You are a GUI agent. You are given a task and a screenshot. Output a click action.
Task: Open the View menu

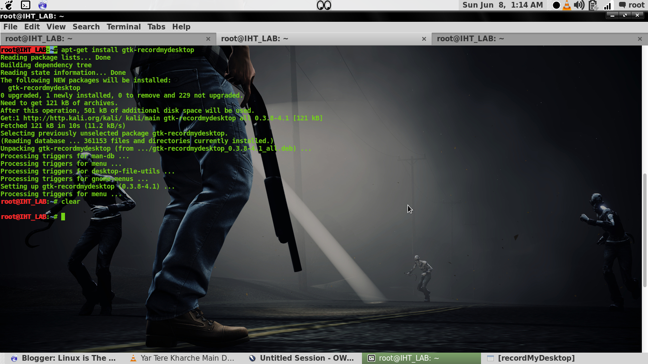[56, 27]
